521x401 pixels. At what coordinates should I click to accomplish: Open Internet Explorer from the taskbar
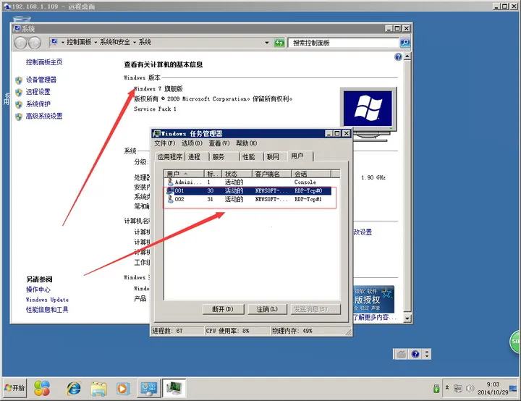pos(73,389)
